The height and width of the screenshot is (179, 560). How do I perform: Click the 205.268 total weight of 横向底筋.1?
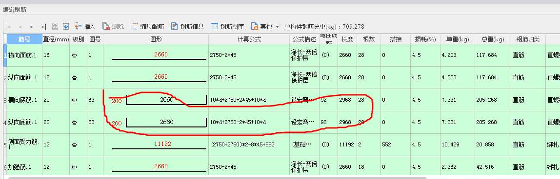point(493,100)
